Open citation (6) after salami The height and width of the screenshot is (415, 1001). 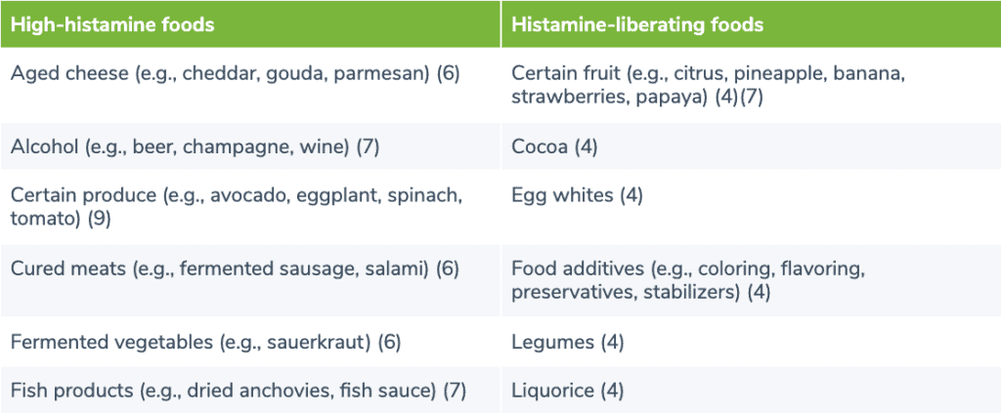pyautogui.click(x=447, y=268)
